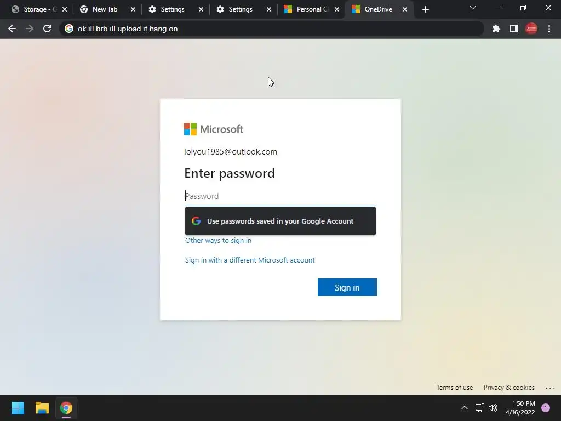The height and width of the screenshot is (421, 561).
Task: Show hidden system tray icons
Action: tap(465, 408)
